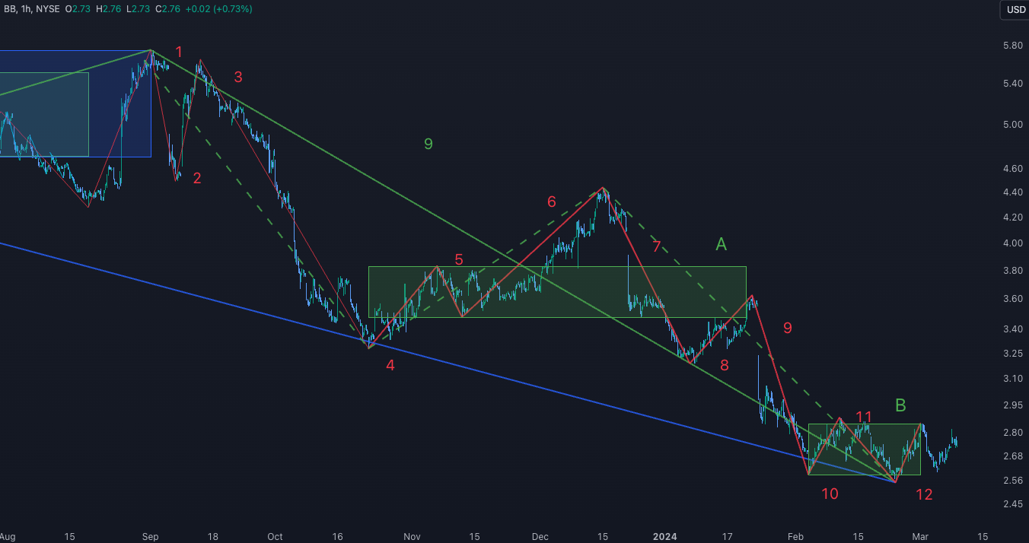This screenshot has height=543, width=1029.
Task: Select the green wave label A
Action: (721, 244)
